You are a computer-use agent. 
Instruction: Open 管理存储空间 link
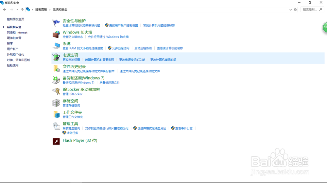pyautogui.click(x=71, y=105)
